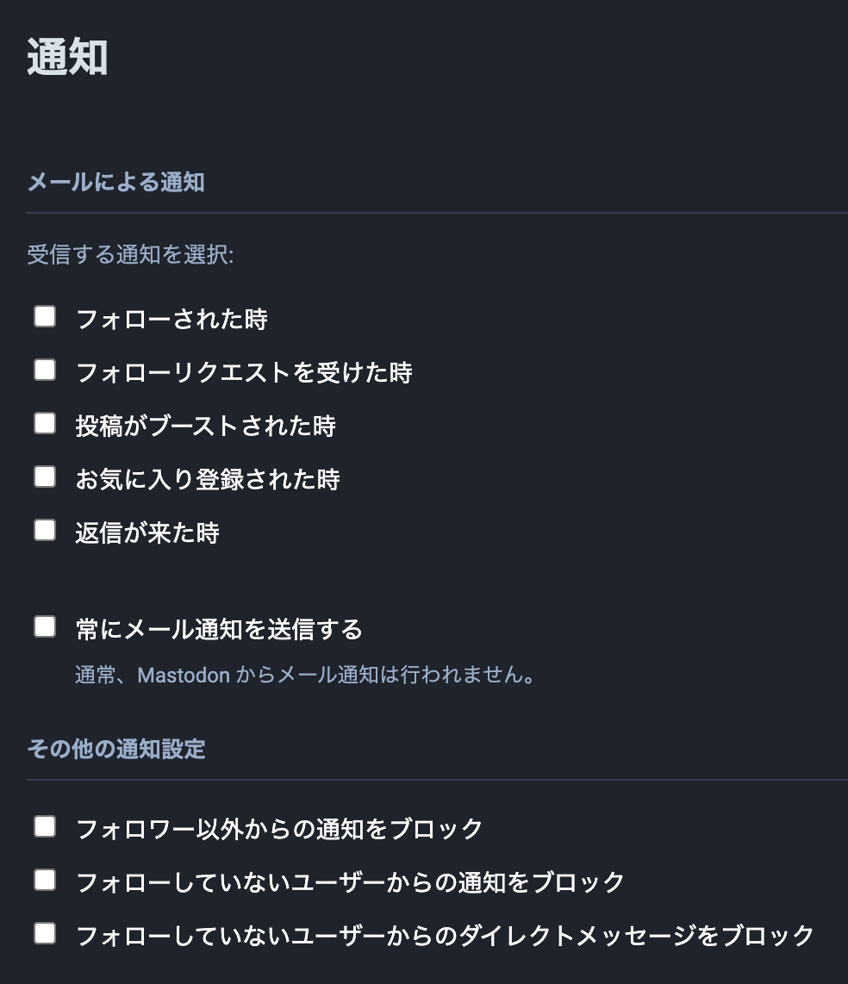Image resolution: width=848 pixels, height=984 pixels.
Task: Click the フォローリクエストを受けた時 label text
Action: 244,373
